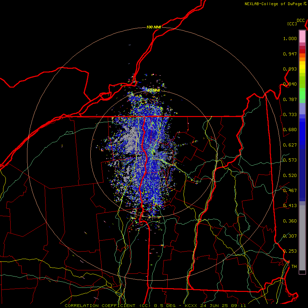Image resolution: width=308 pixels, height=308 pixels.
Task: Select the 0.947 scale value
Action: 290,54
